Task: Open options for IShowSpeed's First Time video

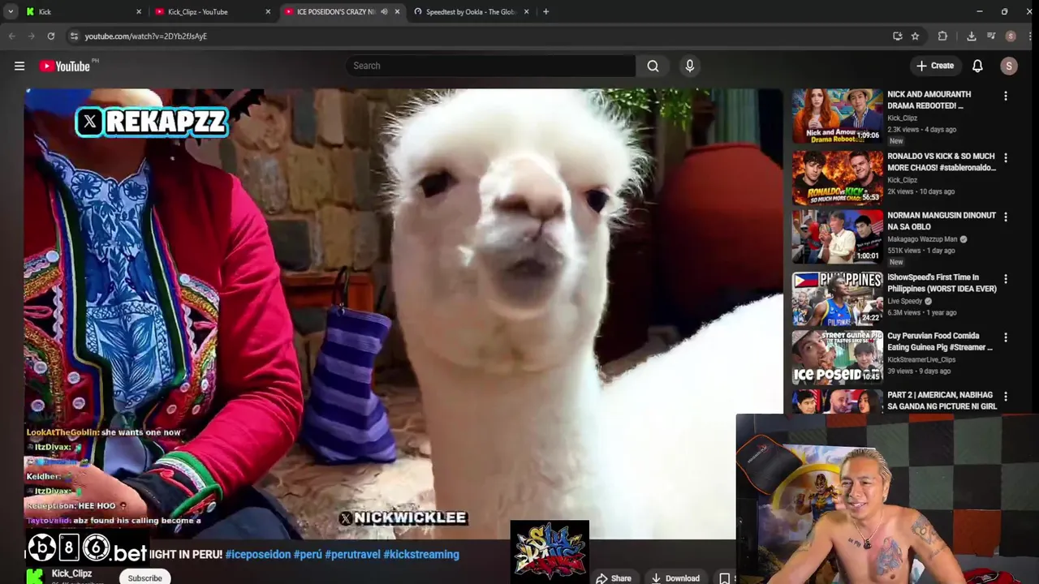Action: 1006,279
